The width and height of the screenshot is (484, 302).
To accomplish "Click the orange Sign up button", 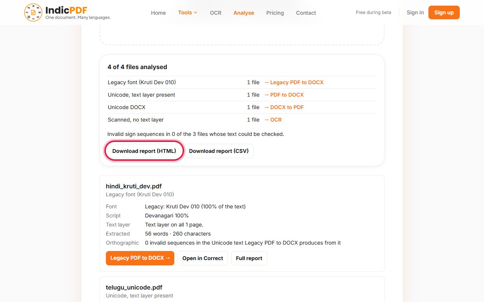I will pos(444,12).
